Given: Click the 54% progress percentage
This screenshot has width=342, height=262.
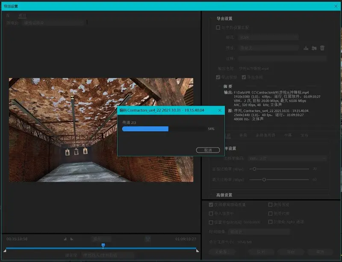Looking at the screenshot, I should coord(211,129).
